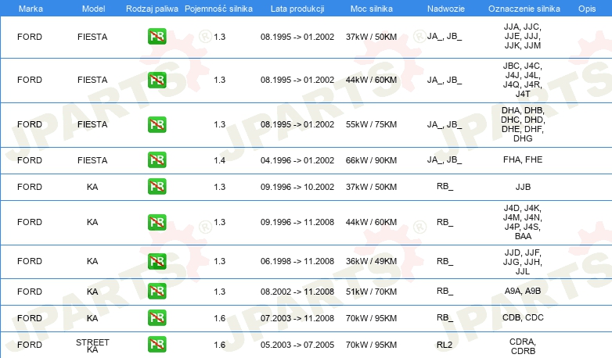Select the DHA, DHB, DHC engine codes cell
The height and width of the screenshot is (358, 612).
click(x=523, y=124)
